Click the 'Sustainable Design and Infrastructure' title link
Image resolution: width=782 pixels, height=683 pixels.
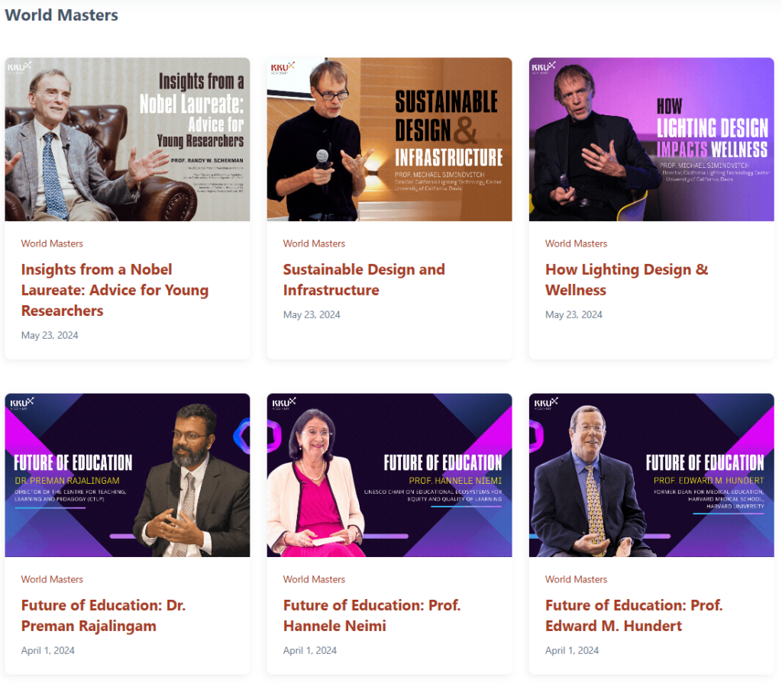point(364,279)
